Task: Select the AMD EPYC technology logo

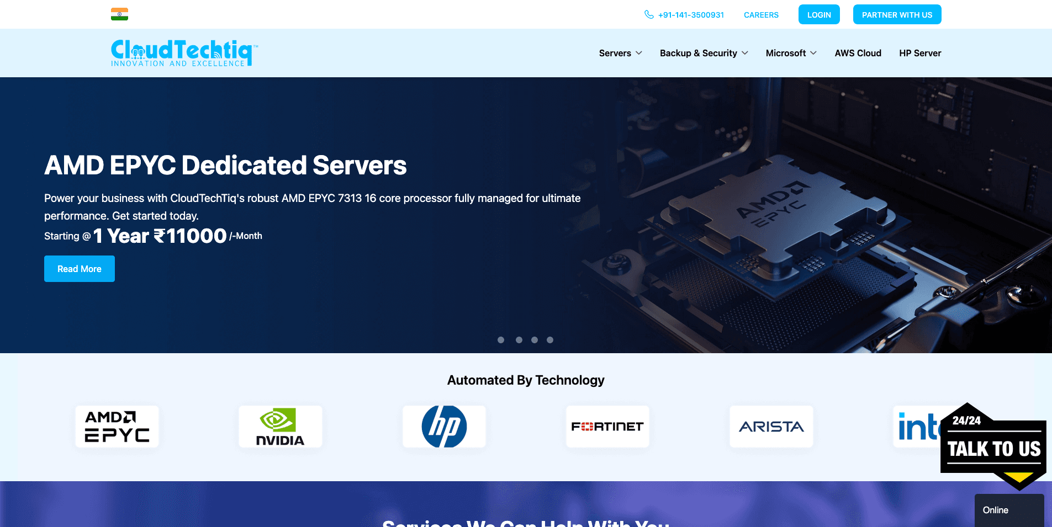Action: (x=117, y=426)
